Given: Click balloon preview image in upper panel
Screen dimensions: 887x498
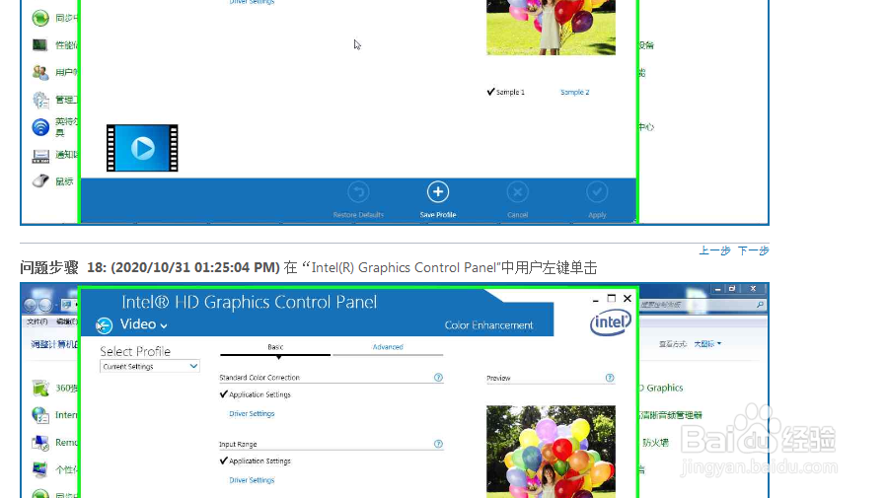Looking at the screenshot, I should tap(551, 28).
